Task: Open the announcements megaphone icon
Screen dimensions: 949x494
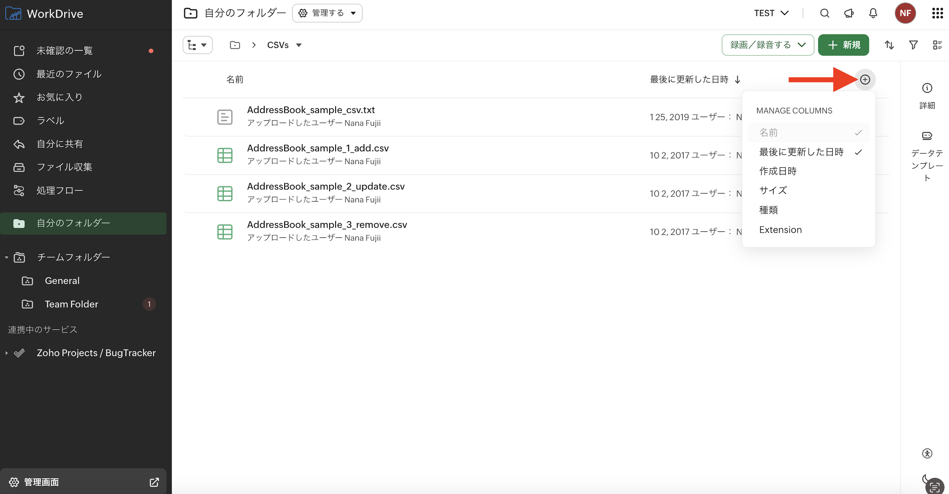Action: (x=849, y=13)
